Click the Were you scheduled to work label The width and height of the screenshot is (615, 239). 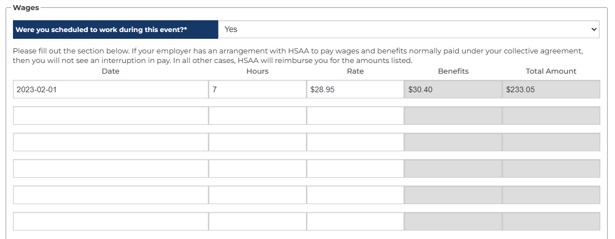click(101, 30)
